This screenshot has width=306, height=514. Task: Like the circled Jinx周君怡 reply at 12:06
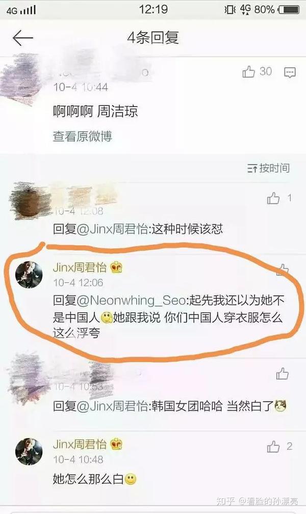pos(283,269)
